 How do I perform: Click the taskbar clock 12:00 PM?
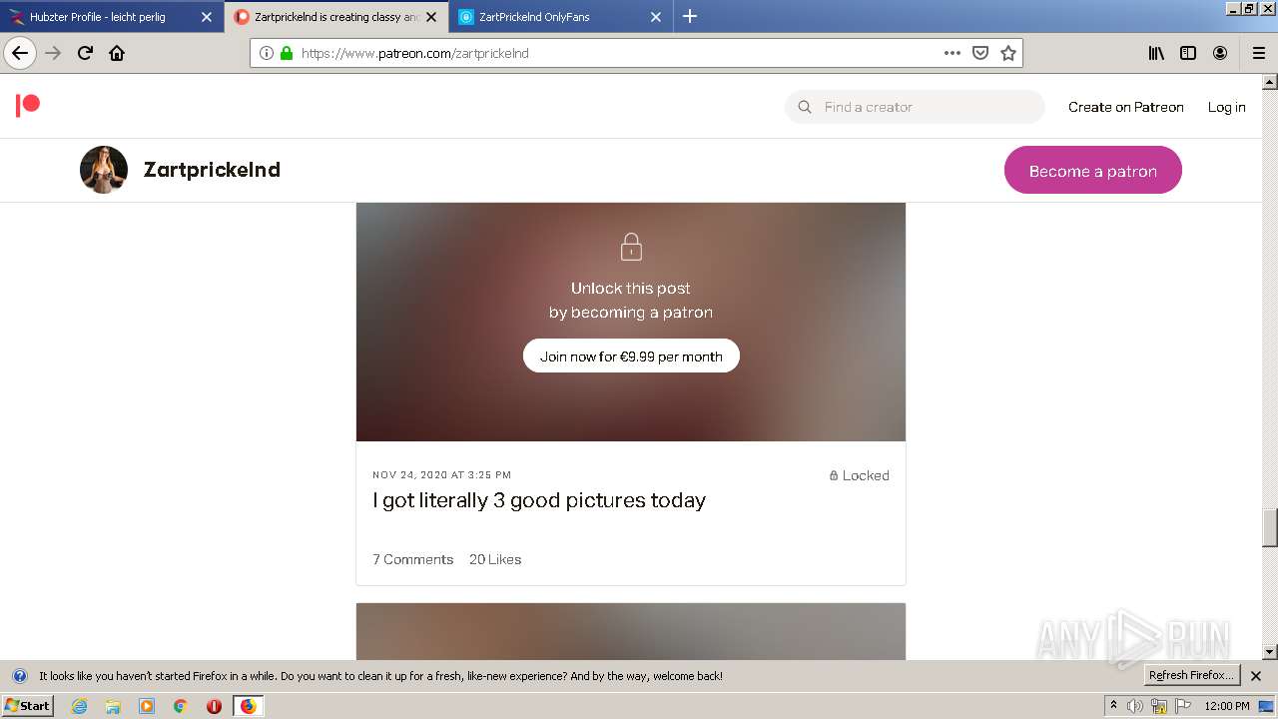click(x=1227, y=706)
